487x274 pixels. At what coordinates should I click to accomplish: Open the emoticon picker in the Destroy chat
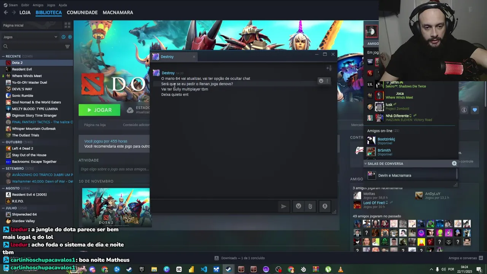click(x=298, y=206)
